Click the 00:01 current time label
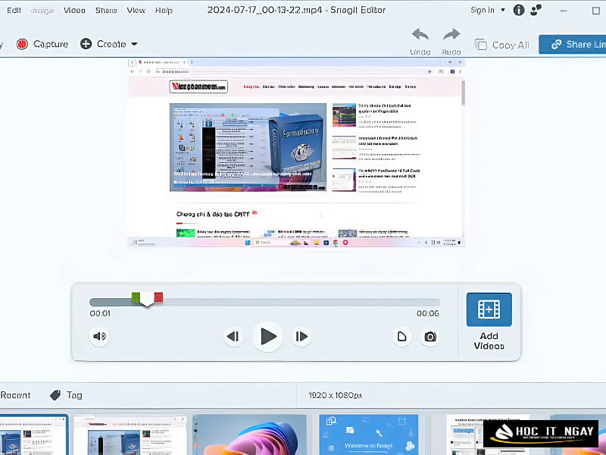Viewport: 606px width, 455px height. tap(100, 313)
